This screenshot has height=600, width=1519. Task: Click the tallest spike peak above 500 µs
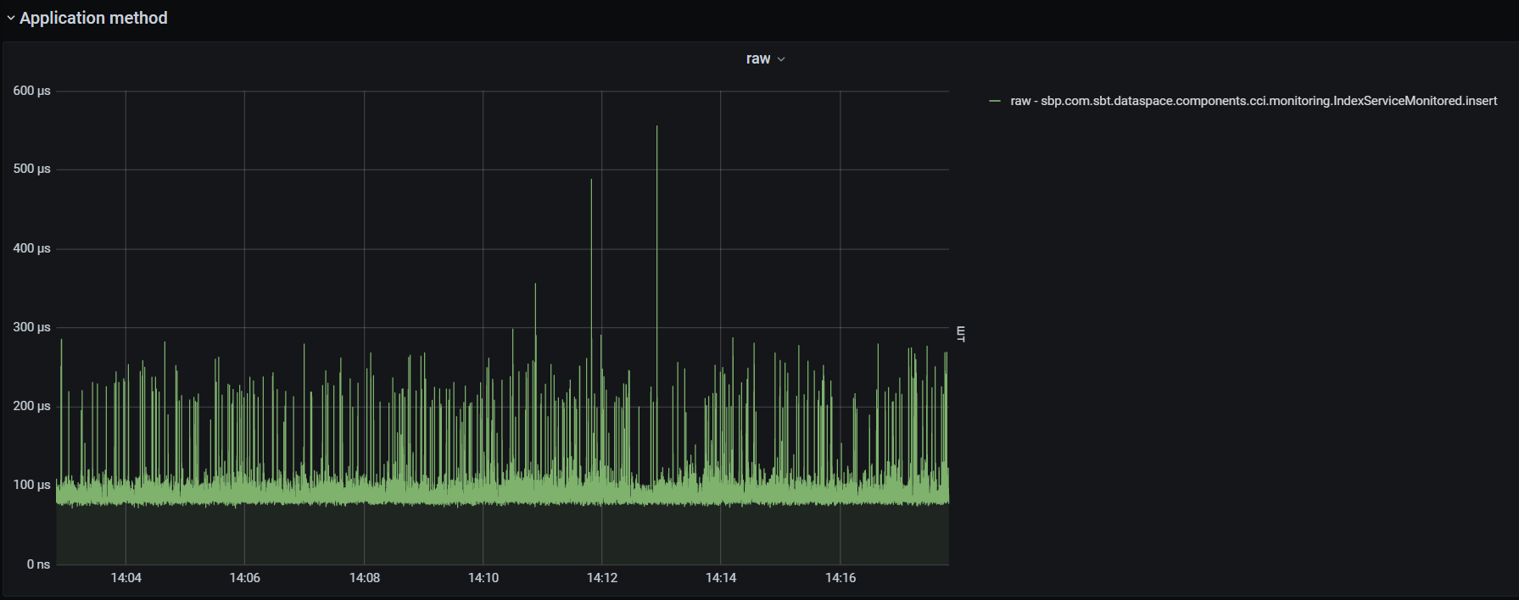pyautogui.click(x=656, y=127)
